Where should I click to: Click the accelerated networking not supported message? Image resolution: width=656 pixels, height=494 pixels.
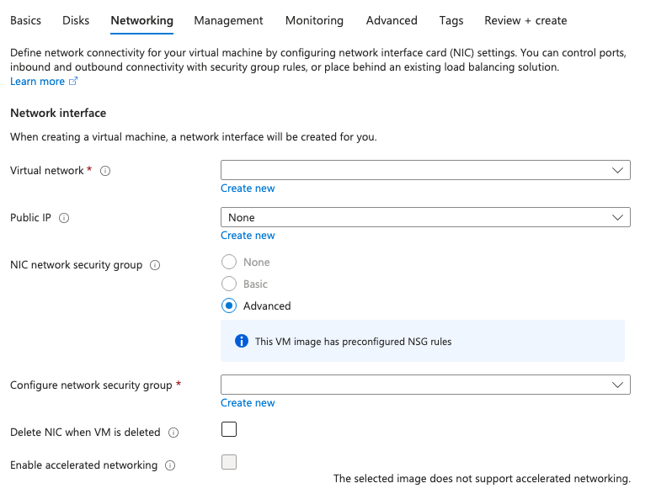coord(482,479)
